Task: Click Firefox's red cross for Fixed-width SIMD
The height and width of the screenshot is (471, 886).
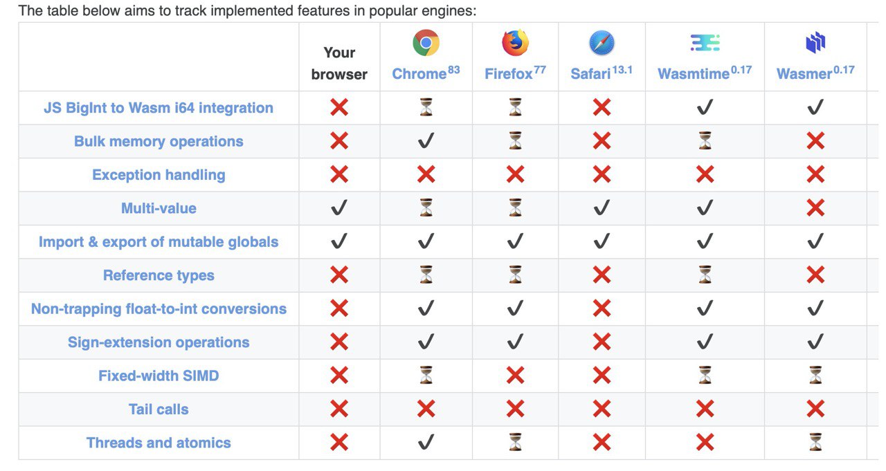Action: [x=515, y=376]
